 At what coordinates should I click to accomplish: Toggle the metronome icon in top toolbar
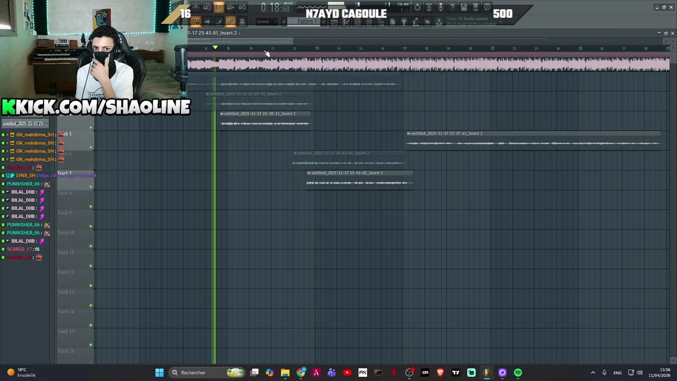pyautogui.click(x=196, y=7)
